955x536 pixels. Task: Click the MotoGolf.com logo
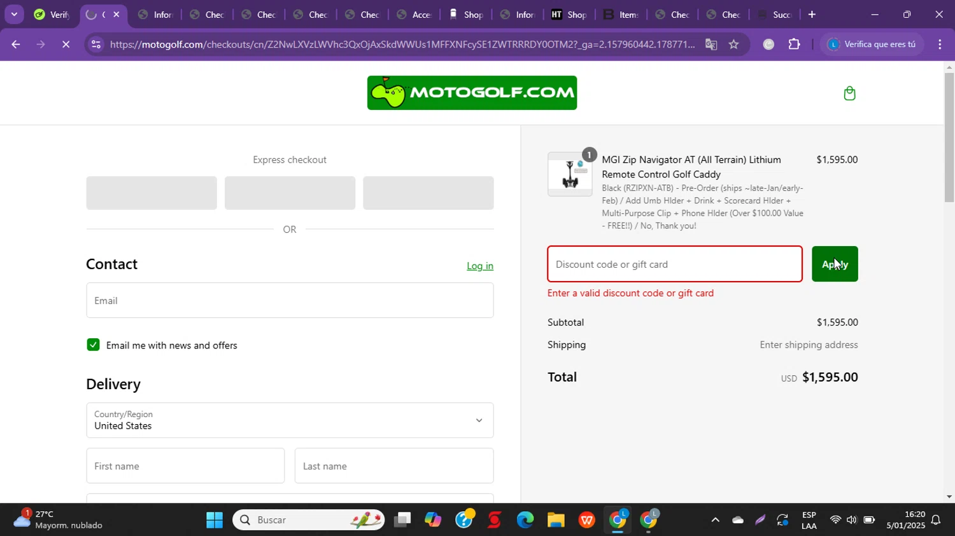coord(472,93)
